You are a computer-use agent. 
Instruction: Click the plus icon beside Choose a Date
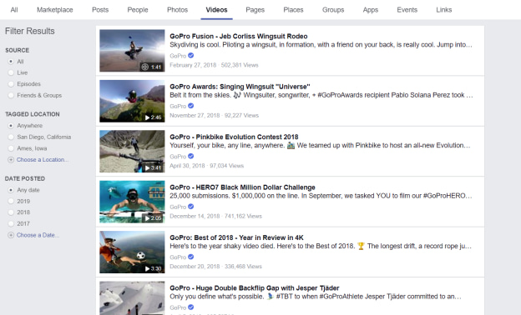(11, 235)
